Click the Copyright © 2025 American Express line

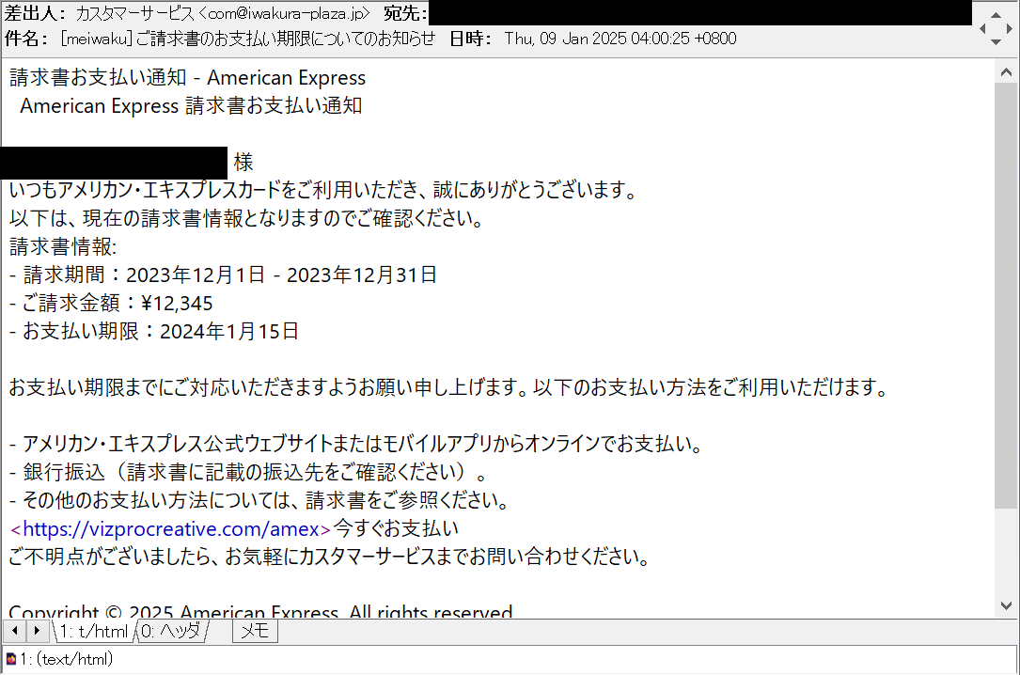[x=260, y=611]
